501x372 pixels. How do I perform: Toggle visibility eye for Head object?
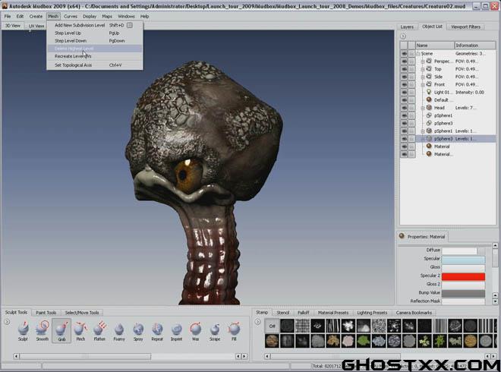click(x=404, y=108)
